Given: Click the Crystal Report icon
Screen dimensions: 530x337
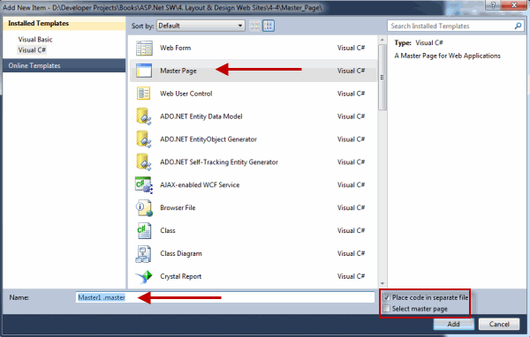Looking at the screenshot, I should tap(144, 276).
